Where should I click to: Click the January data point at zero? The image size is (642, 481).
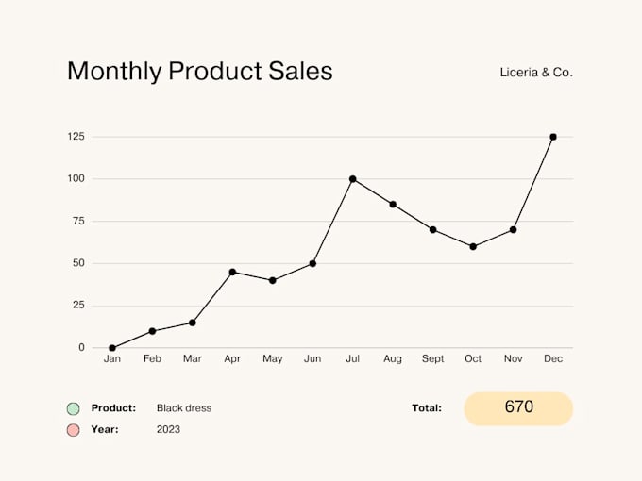[111, 348]
